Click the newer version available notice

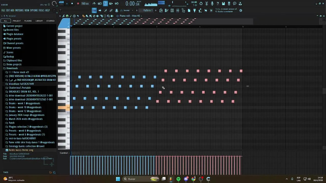226,10
